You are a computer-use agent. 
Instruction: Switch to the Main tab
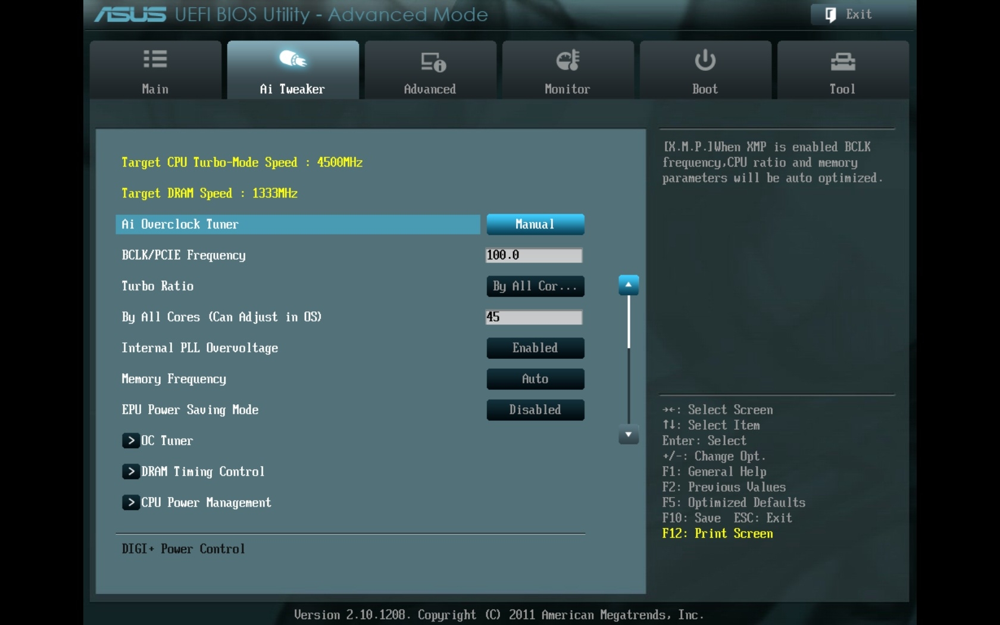(155, 70)
